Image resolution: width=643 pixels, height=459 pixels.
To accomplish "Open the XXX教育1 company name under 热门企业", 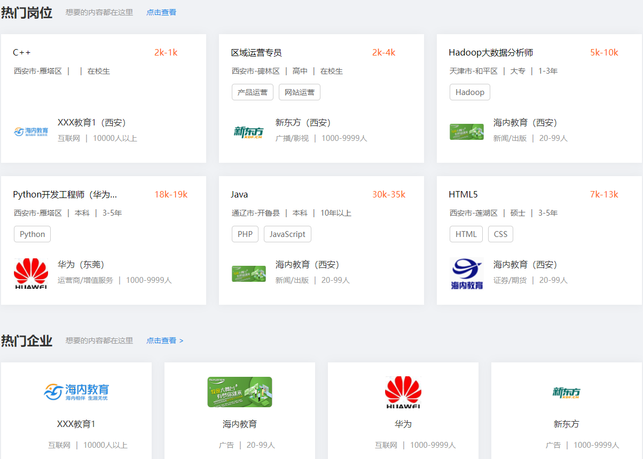I will [76, 424].
